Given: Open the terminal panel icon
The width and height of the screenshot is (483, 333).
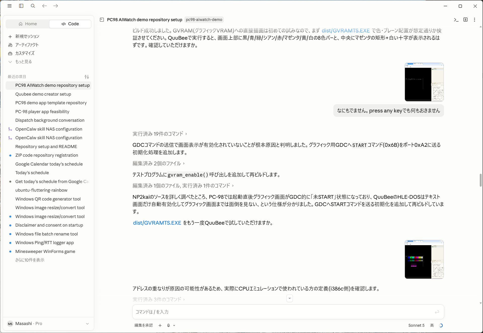Looking at the screenshot, I should click(x=456, y=20).
